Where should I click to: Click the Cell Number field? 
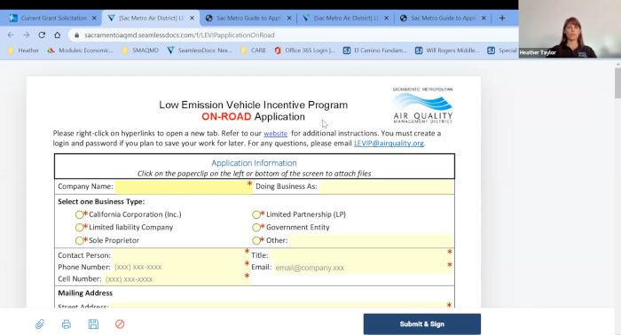(x=177, y=279)
